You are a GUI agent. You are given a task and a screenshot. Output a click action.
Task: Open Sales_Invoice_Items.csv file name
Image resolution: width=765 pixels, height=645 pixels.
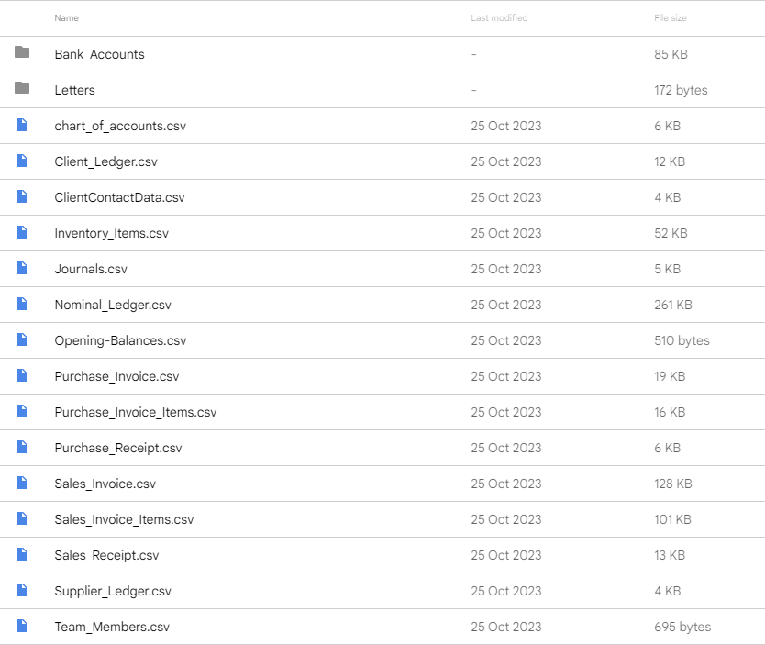124,519
